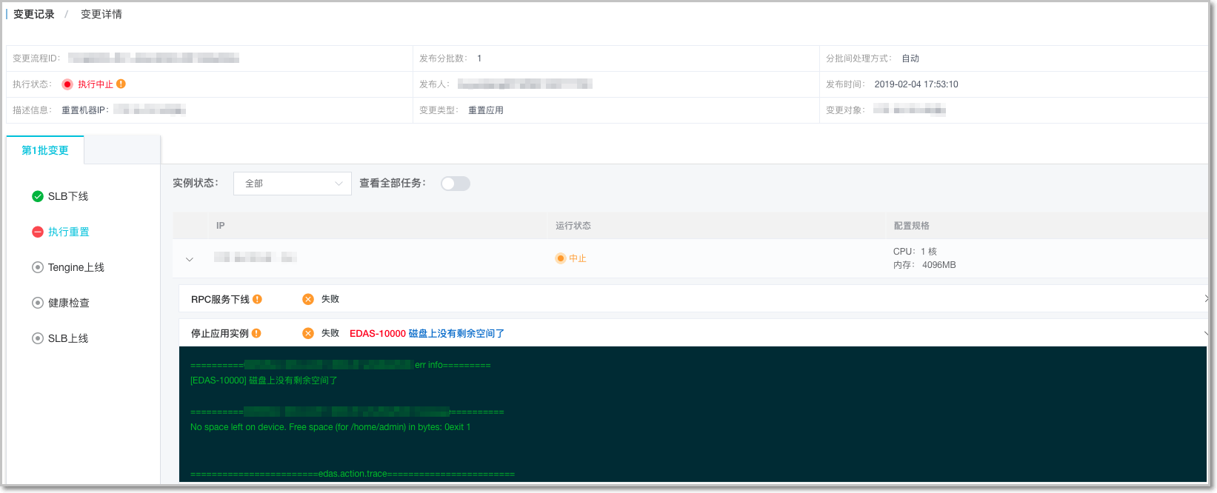This screenshot has width=1217, height=493.
Task: Click the 健康检查 pending step icon
Action: click(x=38, y=303)
